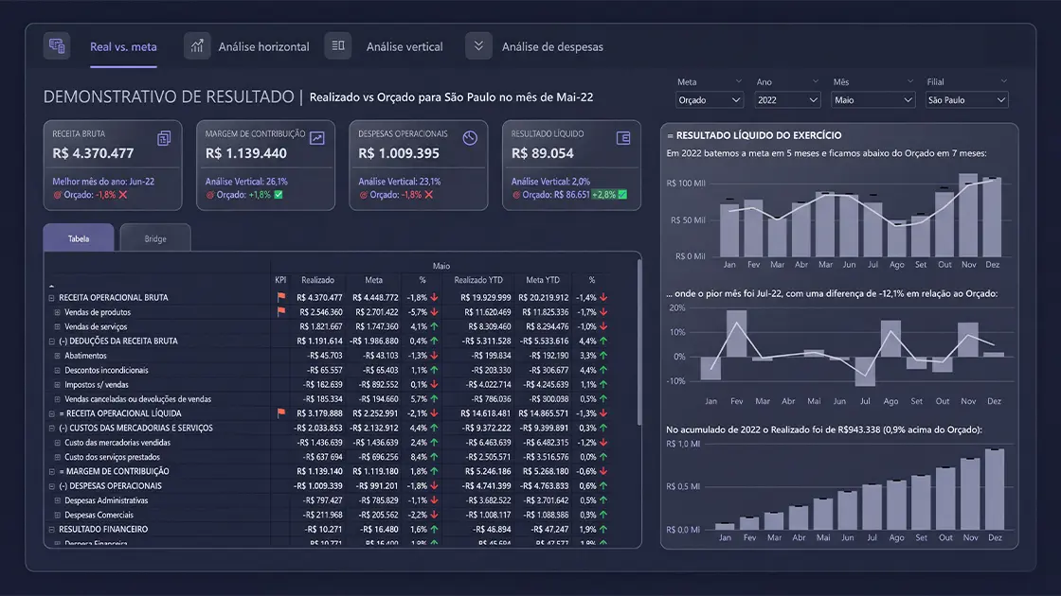The width and height of the screenshot is (1061, 596).
Task: Open the Mês dropdown showing Maio
Action: [872, 100]
